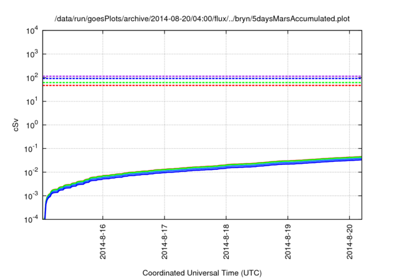The image size is (399, 279).
Task: Click the 2014-8-19 date tick label
Action: [288, 242]
